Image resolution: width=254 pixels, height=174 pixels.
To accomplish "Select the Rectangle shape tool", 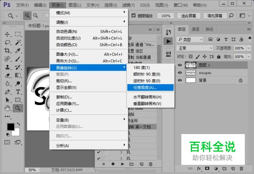I will tap(18, 100).
